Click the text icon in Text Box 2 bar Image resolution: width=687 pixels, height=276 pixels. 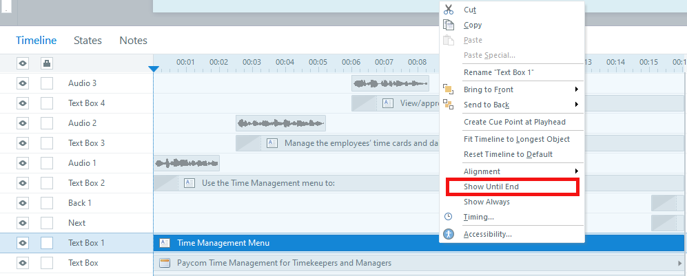(x=189, y=183)
